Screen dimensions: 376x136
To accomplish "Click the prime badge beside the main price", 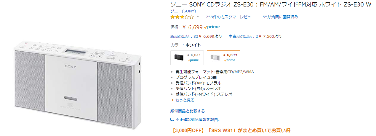I will [x=212, y=27].
